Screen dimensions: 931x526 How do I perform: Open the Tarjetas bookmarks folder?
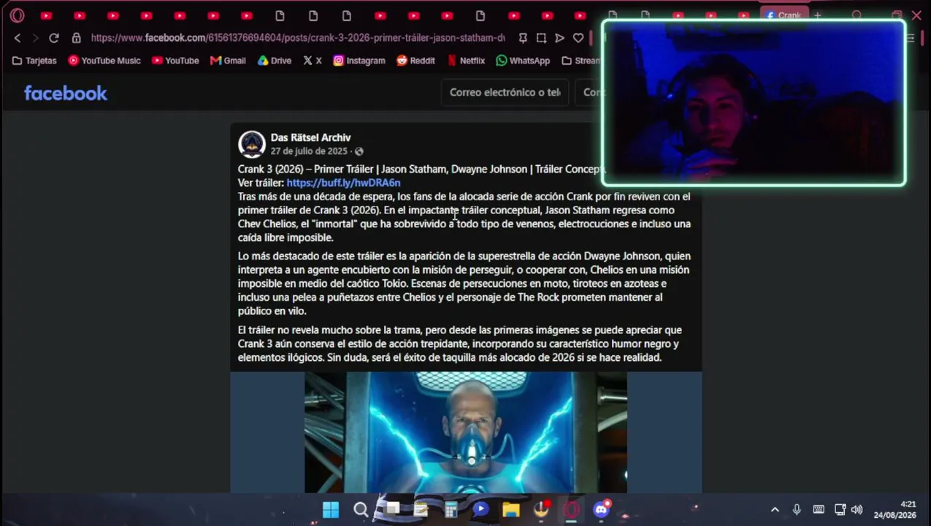pos(34,61)
